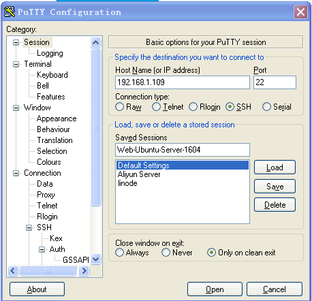Click the vertical scrollbar thumb of category tree
The height and width of the screenshot is (301, 312).
click(95, 127)
